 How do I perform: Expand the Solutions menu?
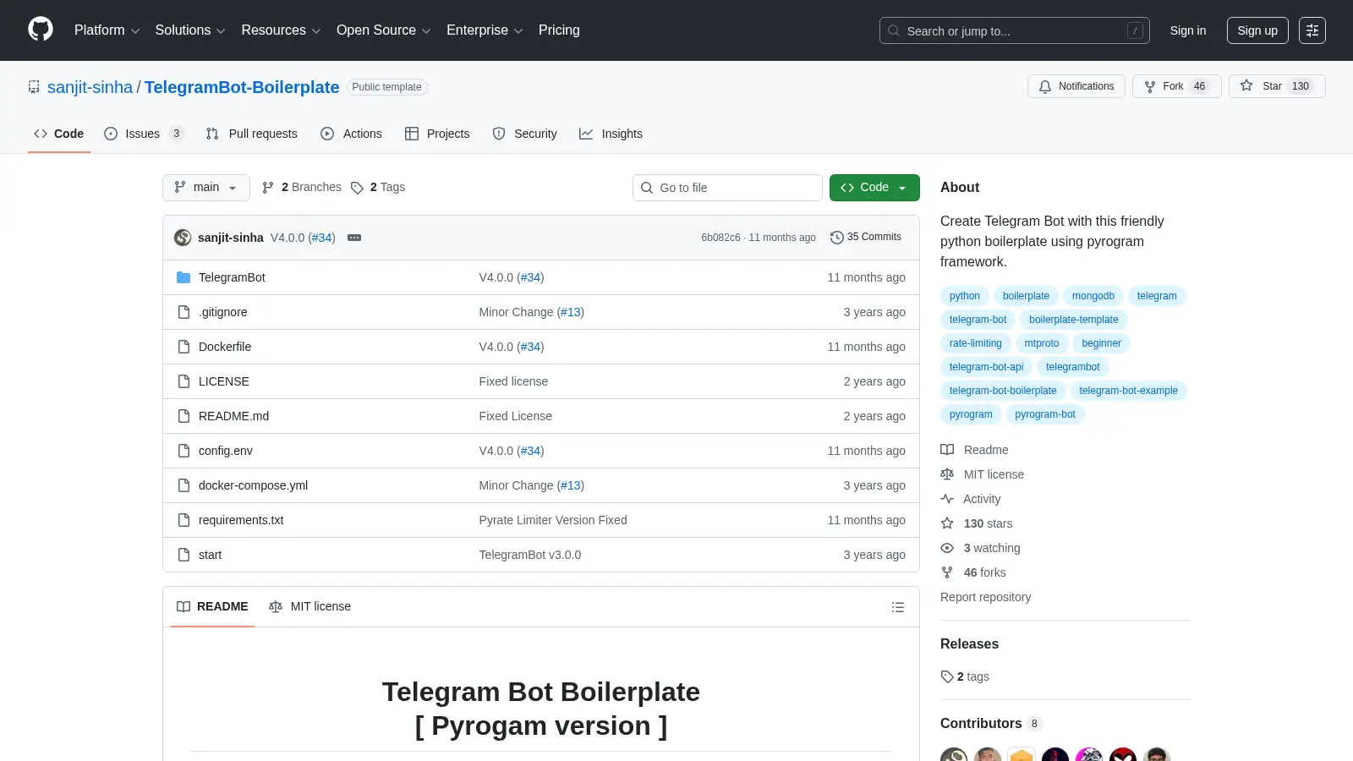coord(190,30)
